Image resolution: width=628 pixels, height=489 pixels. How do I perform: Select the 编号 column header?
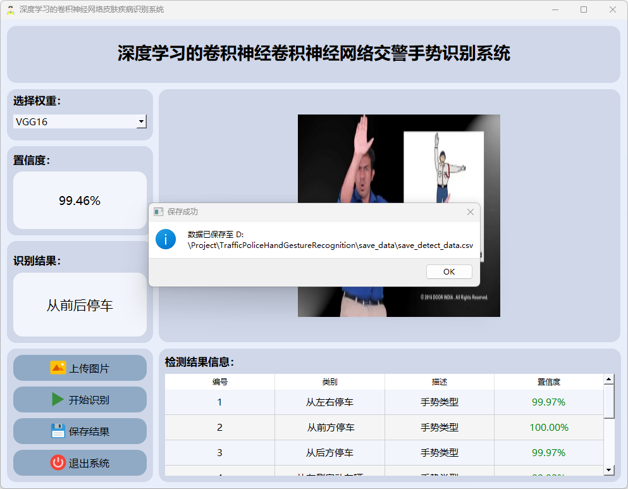(x=219, y=381)
